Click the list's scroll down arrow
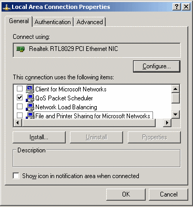193x207 pixels. (x=176, y=115)
